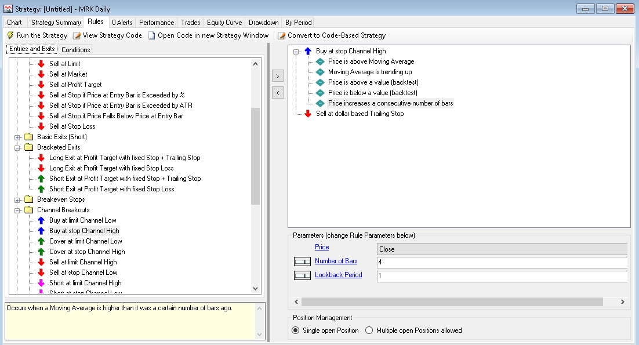Viewport: 639px width, 345px height.
Task: Select the blue arrow Buy at limit Channel Low
Action: coord(41,220)
